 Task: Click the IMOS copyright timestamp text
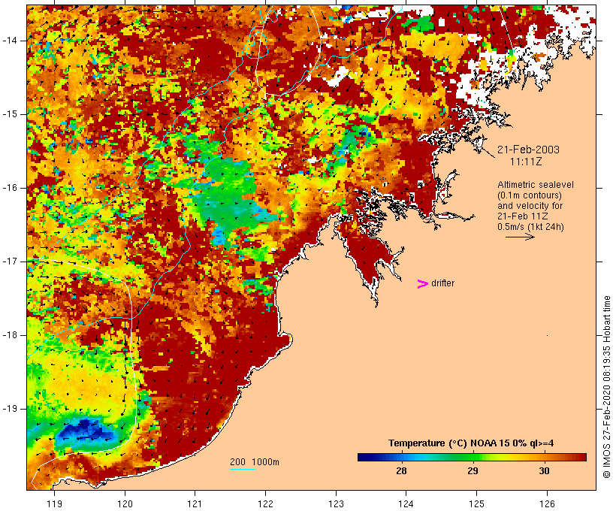click(606, 387)
